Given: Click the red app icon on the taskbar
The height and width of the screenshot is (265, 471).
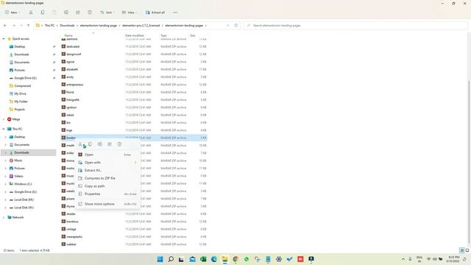Looking at the screenshot, I should (x=300, y=259).
